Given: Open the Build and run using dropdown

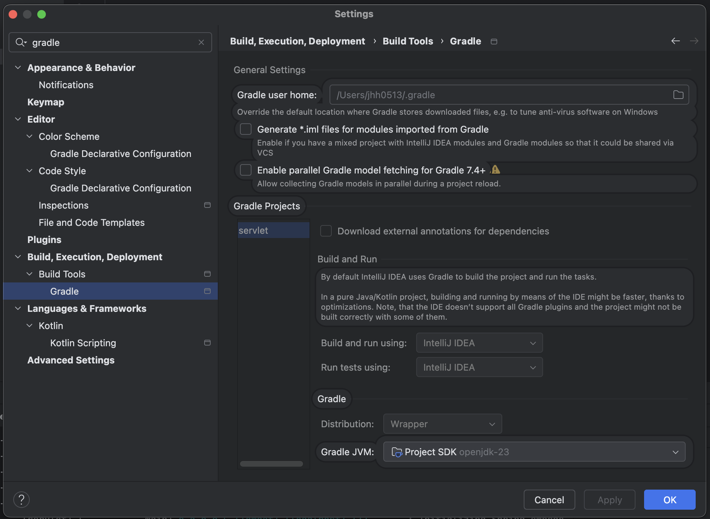Looking at the screenshot, I should [x=479, y=343].
